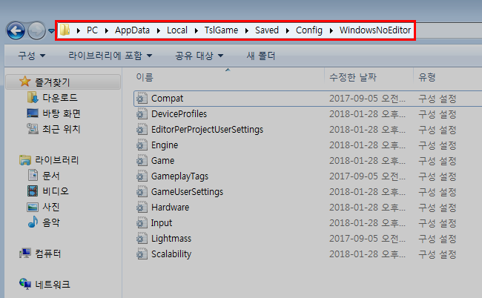Viewport: 482px width, 298px height.
Task: Open 바탕 화면 desktop in sidebar
Action: (62, 113)
